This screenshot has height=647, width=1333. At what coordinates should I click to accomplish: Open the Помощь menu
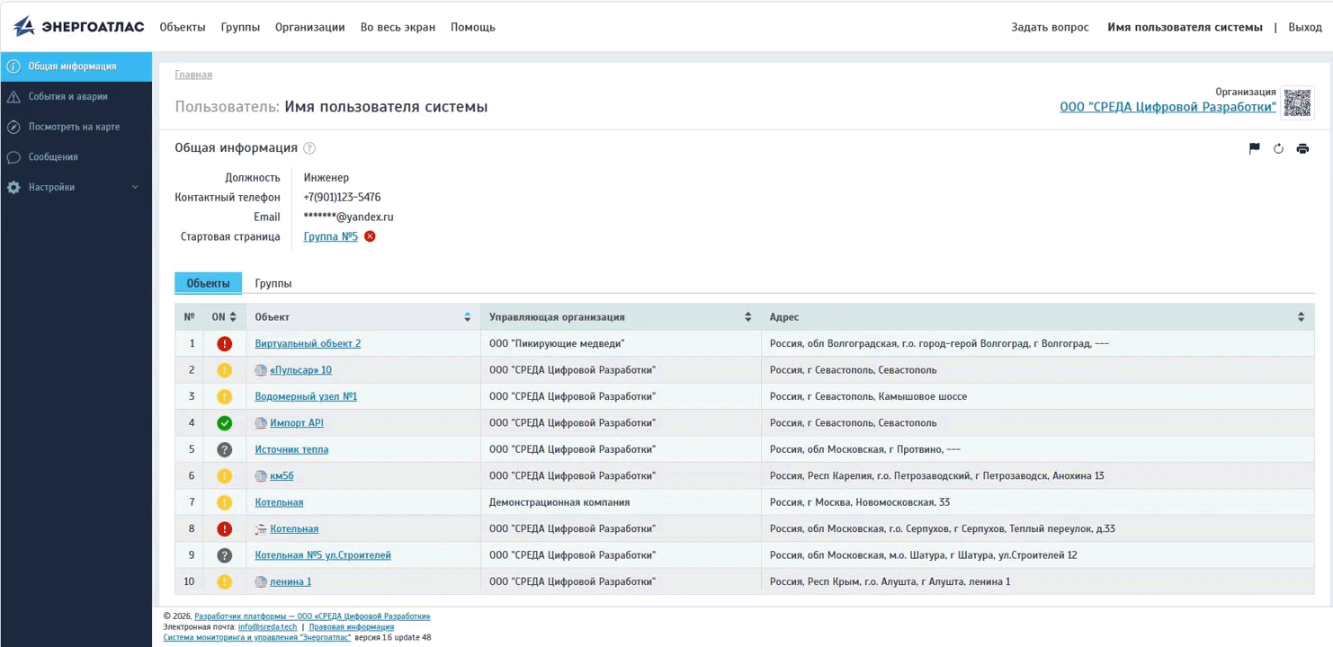473,27
